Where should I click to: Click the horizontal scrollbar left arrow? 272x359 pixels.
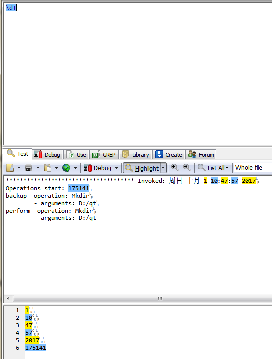(8, 298)
